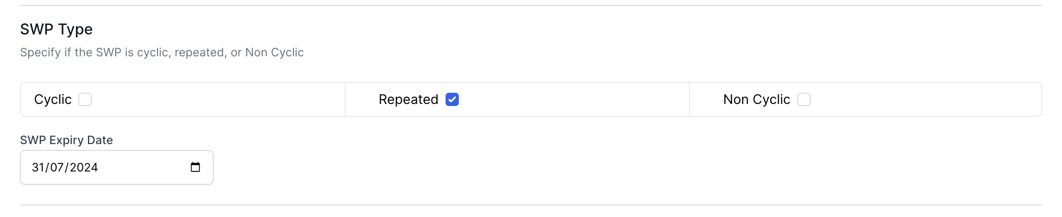Select month "07" in expiry date
The height and width of the screenshot is (217, 1062).
click(57, 167)
